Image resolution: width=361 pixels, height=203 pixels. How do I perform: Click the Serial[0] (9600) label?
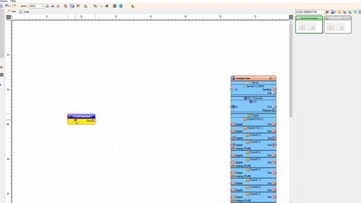point(255,86)
